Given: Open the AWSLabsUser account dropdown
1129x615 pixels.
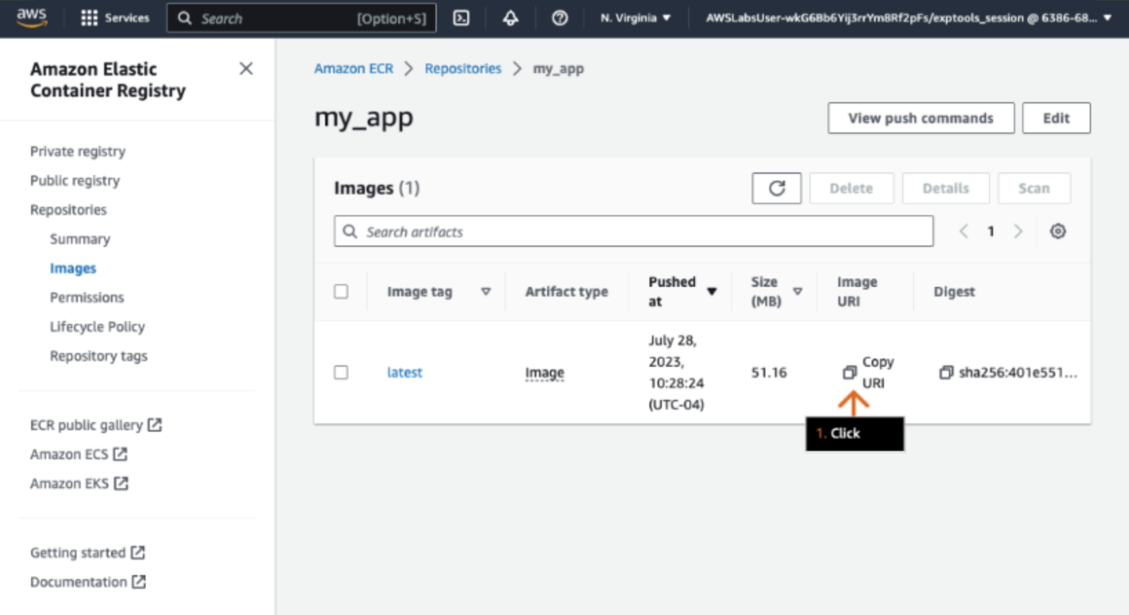Looking at the screenshot, I should tap(908, 18).
